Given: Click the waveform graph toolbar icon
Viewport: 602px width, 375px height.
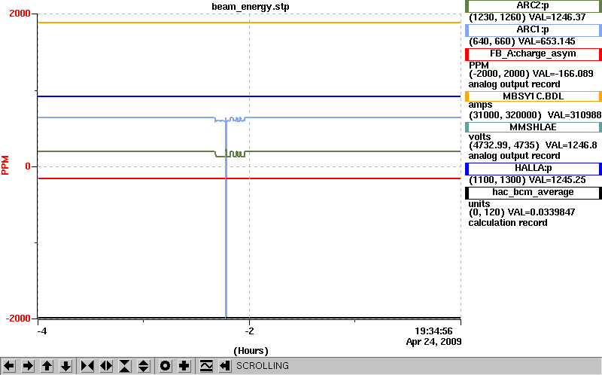Looking at the screenshot, I should 206,366.
